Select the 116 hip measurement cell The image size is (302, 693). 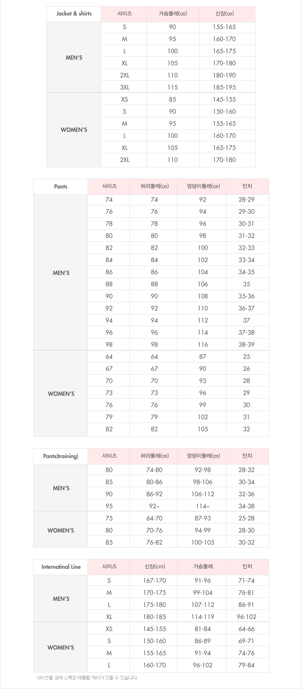203,344
